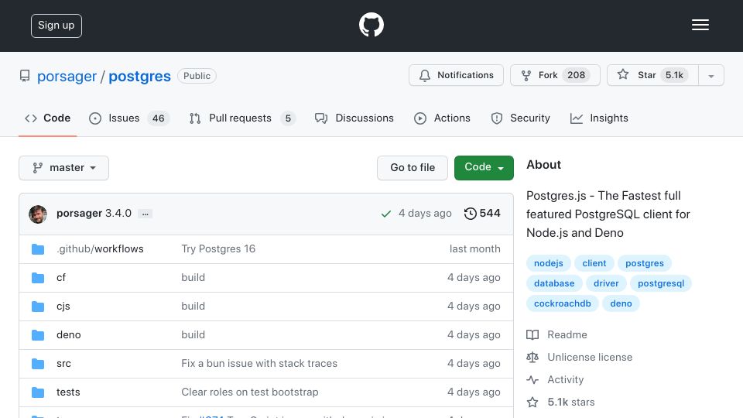Click the Notifications button

click(457, 75)
